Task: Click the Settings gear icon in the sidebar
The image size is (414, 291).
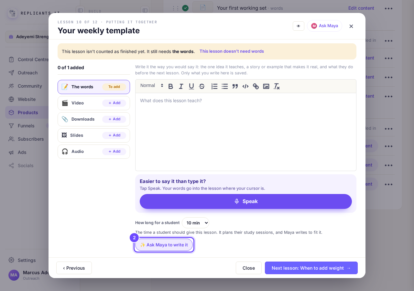Action: 11,260
